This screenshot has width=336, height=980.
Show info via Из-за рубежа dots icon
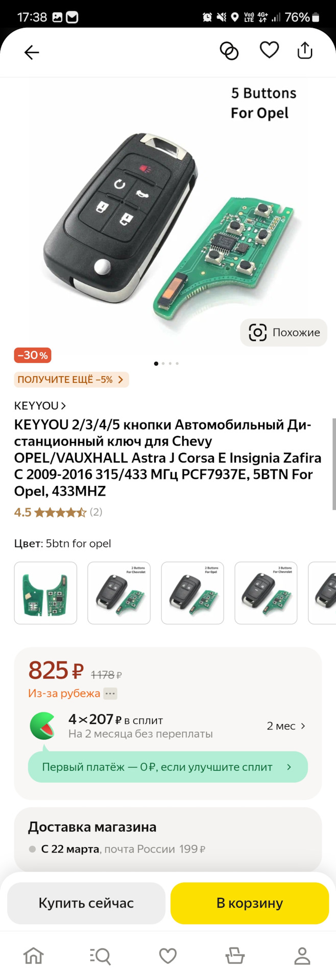coord(110,693)
